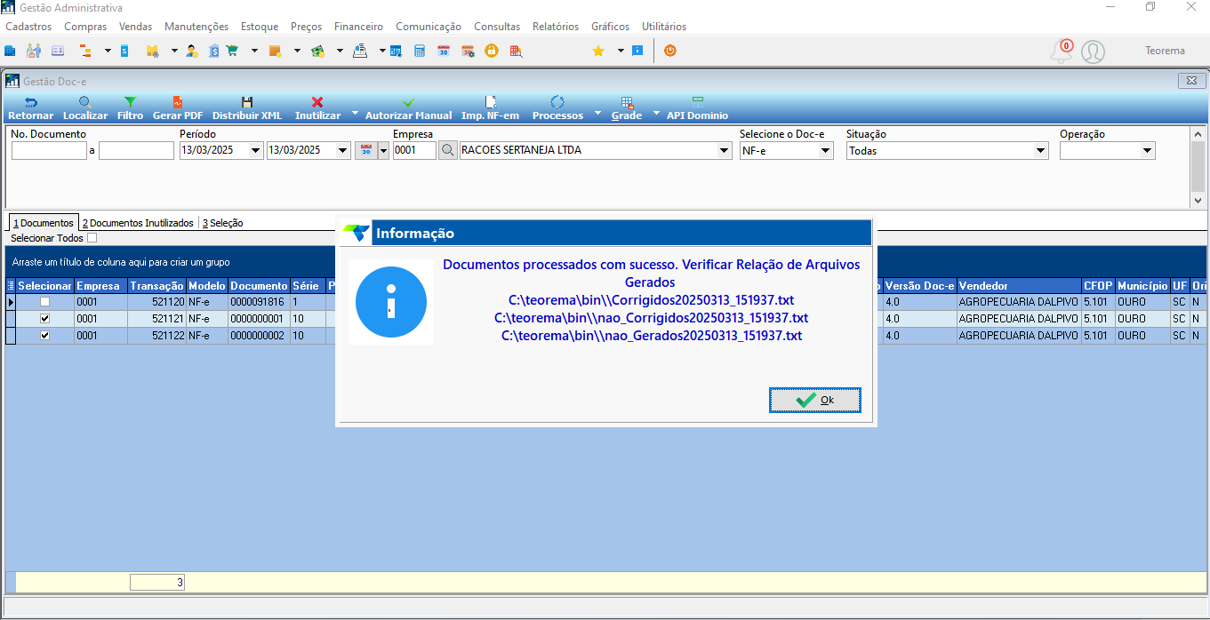The width and height of the screenshot is (1210, 620).
Task: Click the blue building icon in main toolbar
Action: click(10, 51)
